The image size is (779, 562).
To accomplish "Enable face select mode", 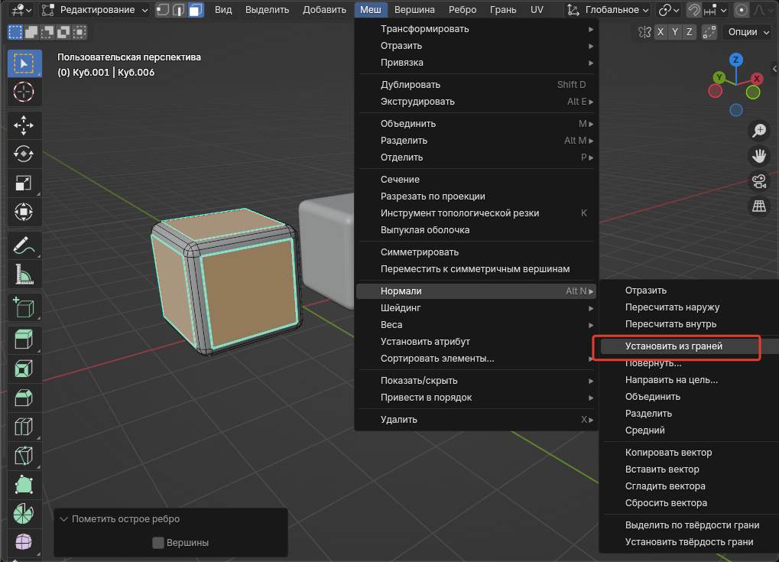I will point(196,10).
